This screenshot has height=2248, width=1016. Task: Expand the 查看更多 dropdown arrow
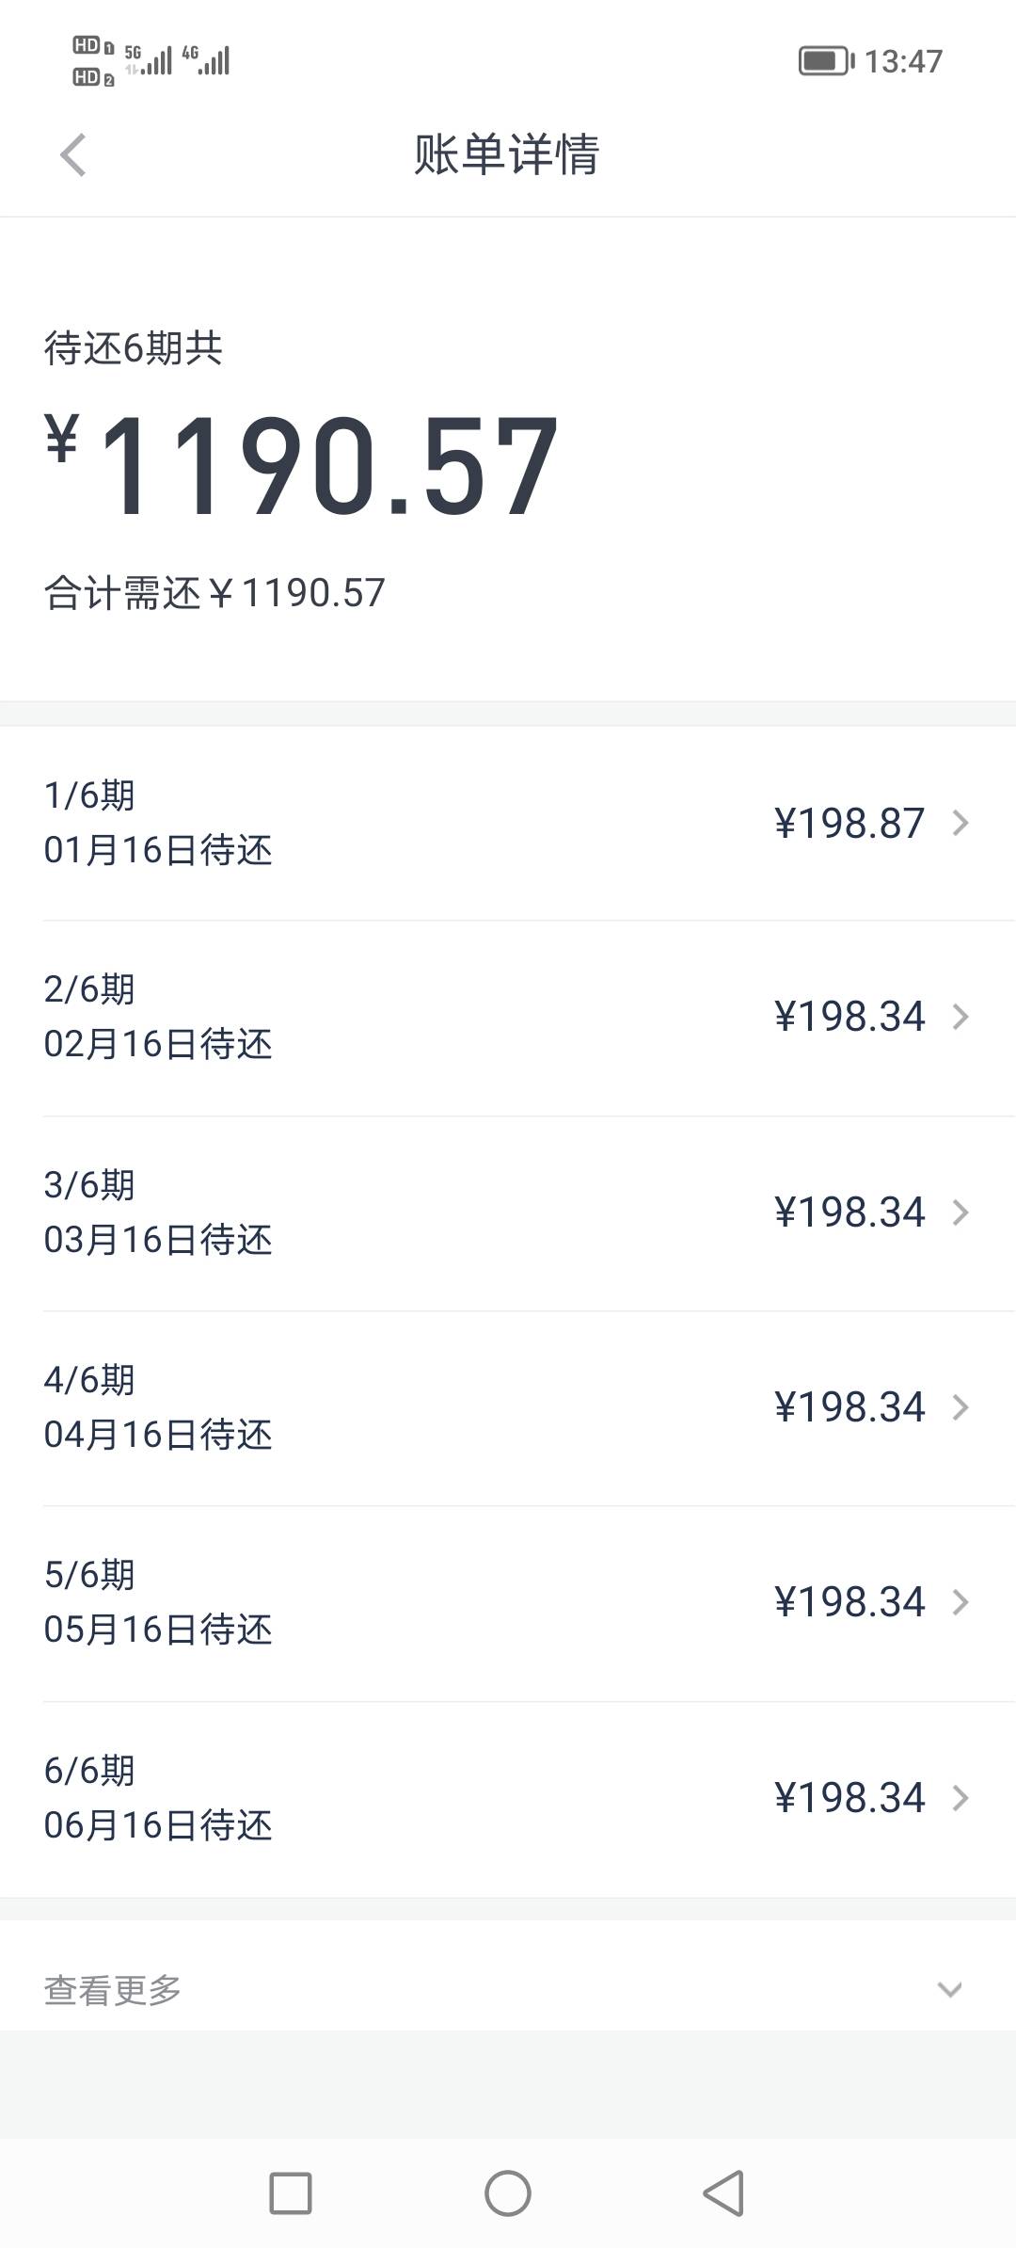(x=949, y=1990)
